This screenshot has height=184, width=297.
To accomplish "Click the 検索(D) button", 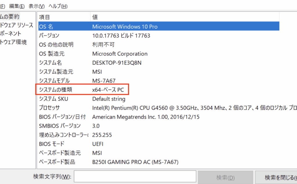I will 225,177.
